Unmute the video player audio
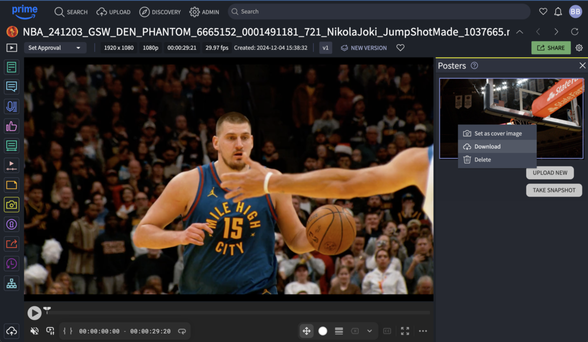 (34, 331)
